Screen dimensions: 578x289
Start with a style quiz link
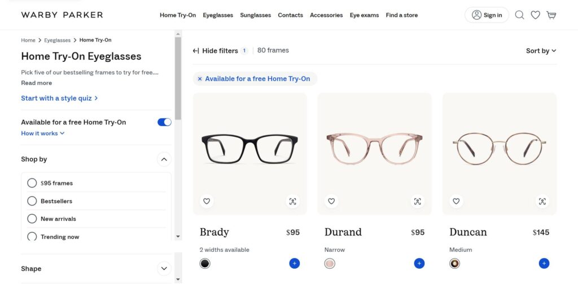click(59, 98)
